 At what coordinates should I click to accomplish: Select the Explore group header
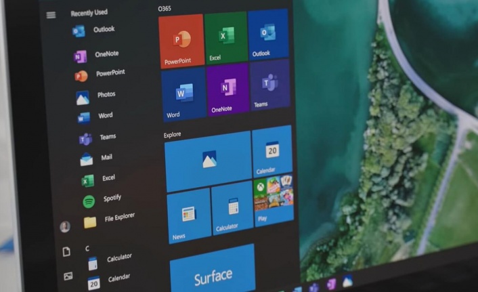pos(172,135)
